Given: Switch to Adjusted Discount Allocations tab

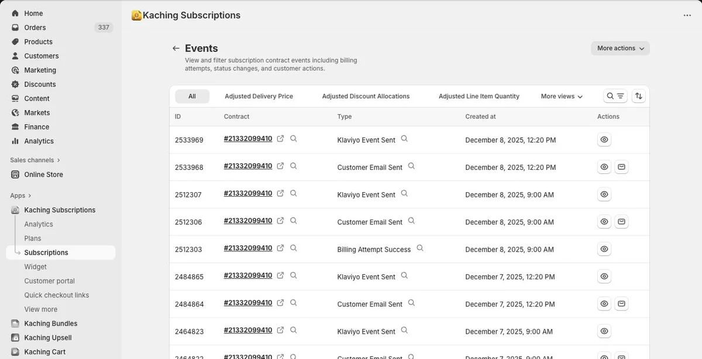Looking at the screenshot, I should [366, 96].
